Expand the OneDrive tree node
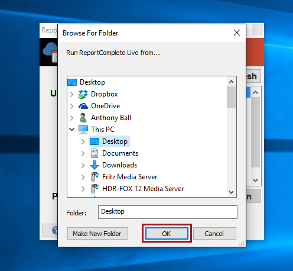The image size is (293, 271). coord(72,106)
